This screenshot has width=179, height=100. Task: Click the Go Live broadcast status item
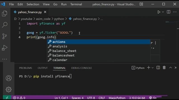click(154, 98)
